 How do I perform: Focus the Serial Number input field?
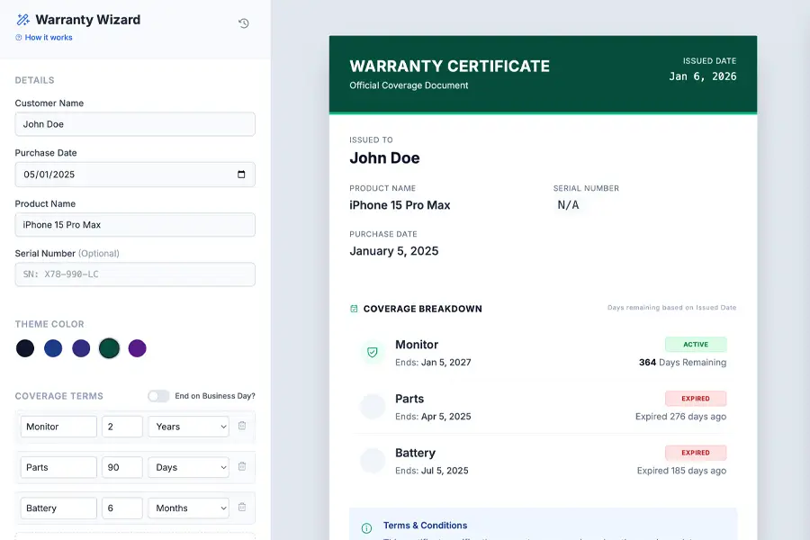135,274
